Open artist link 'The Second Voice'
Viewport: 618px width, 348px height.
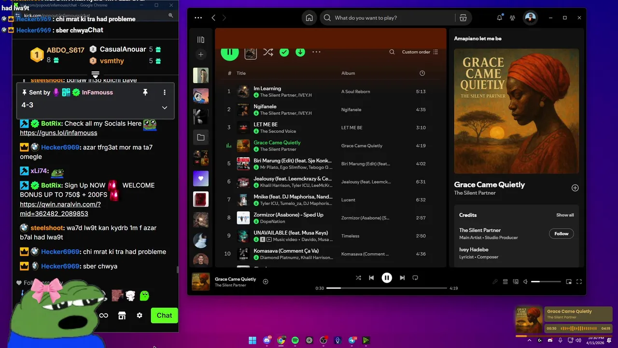(278, 131)
